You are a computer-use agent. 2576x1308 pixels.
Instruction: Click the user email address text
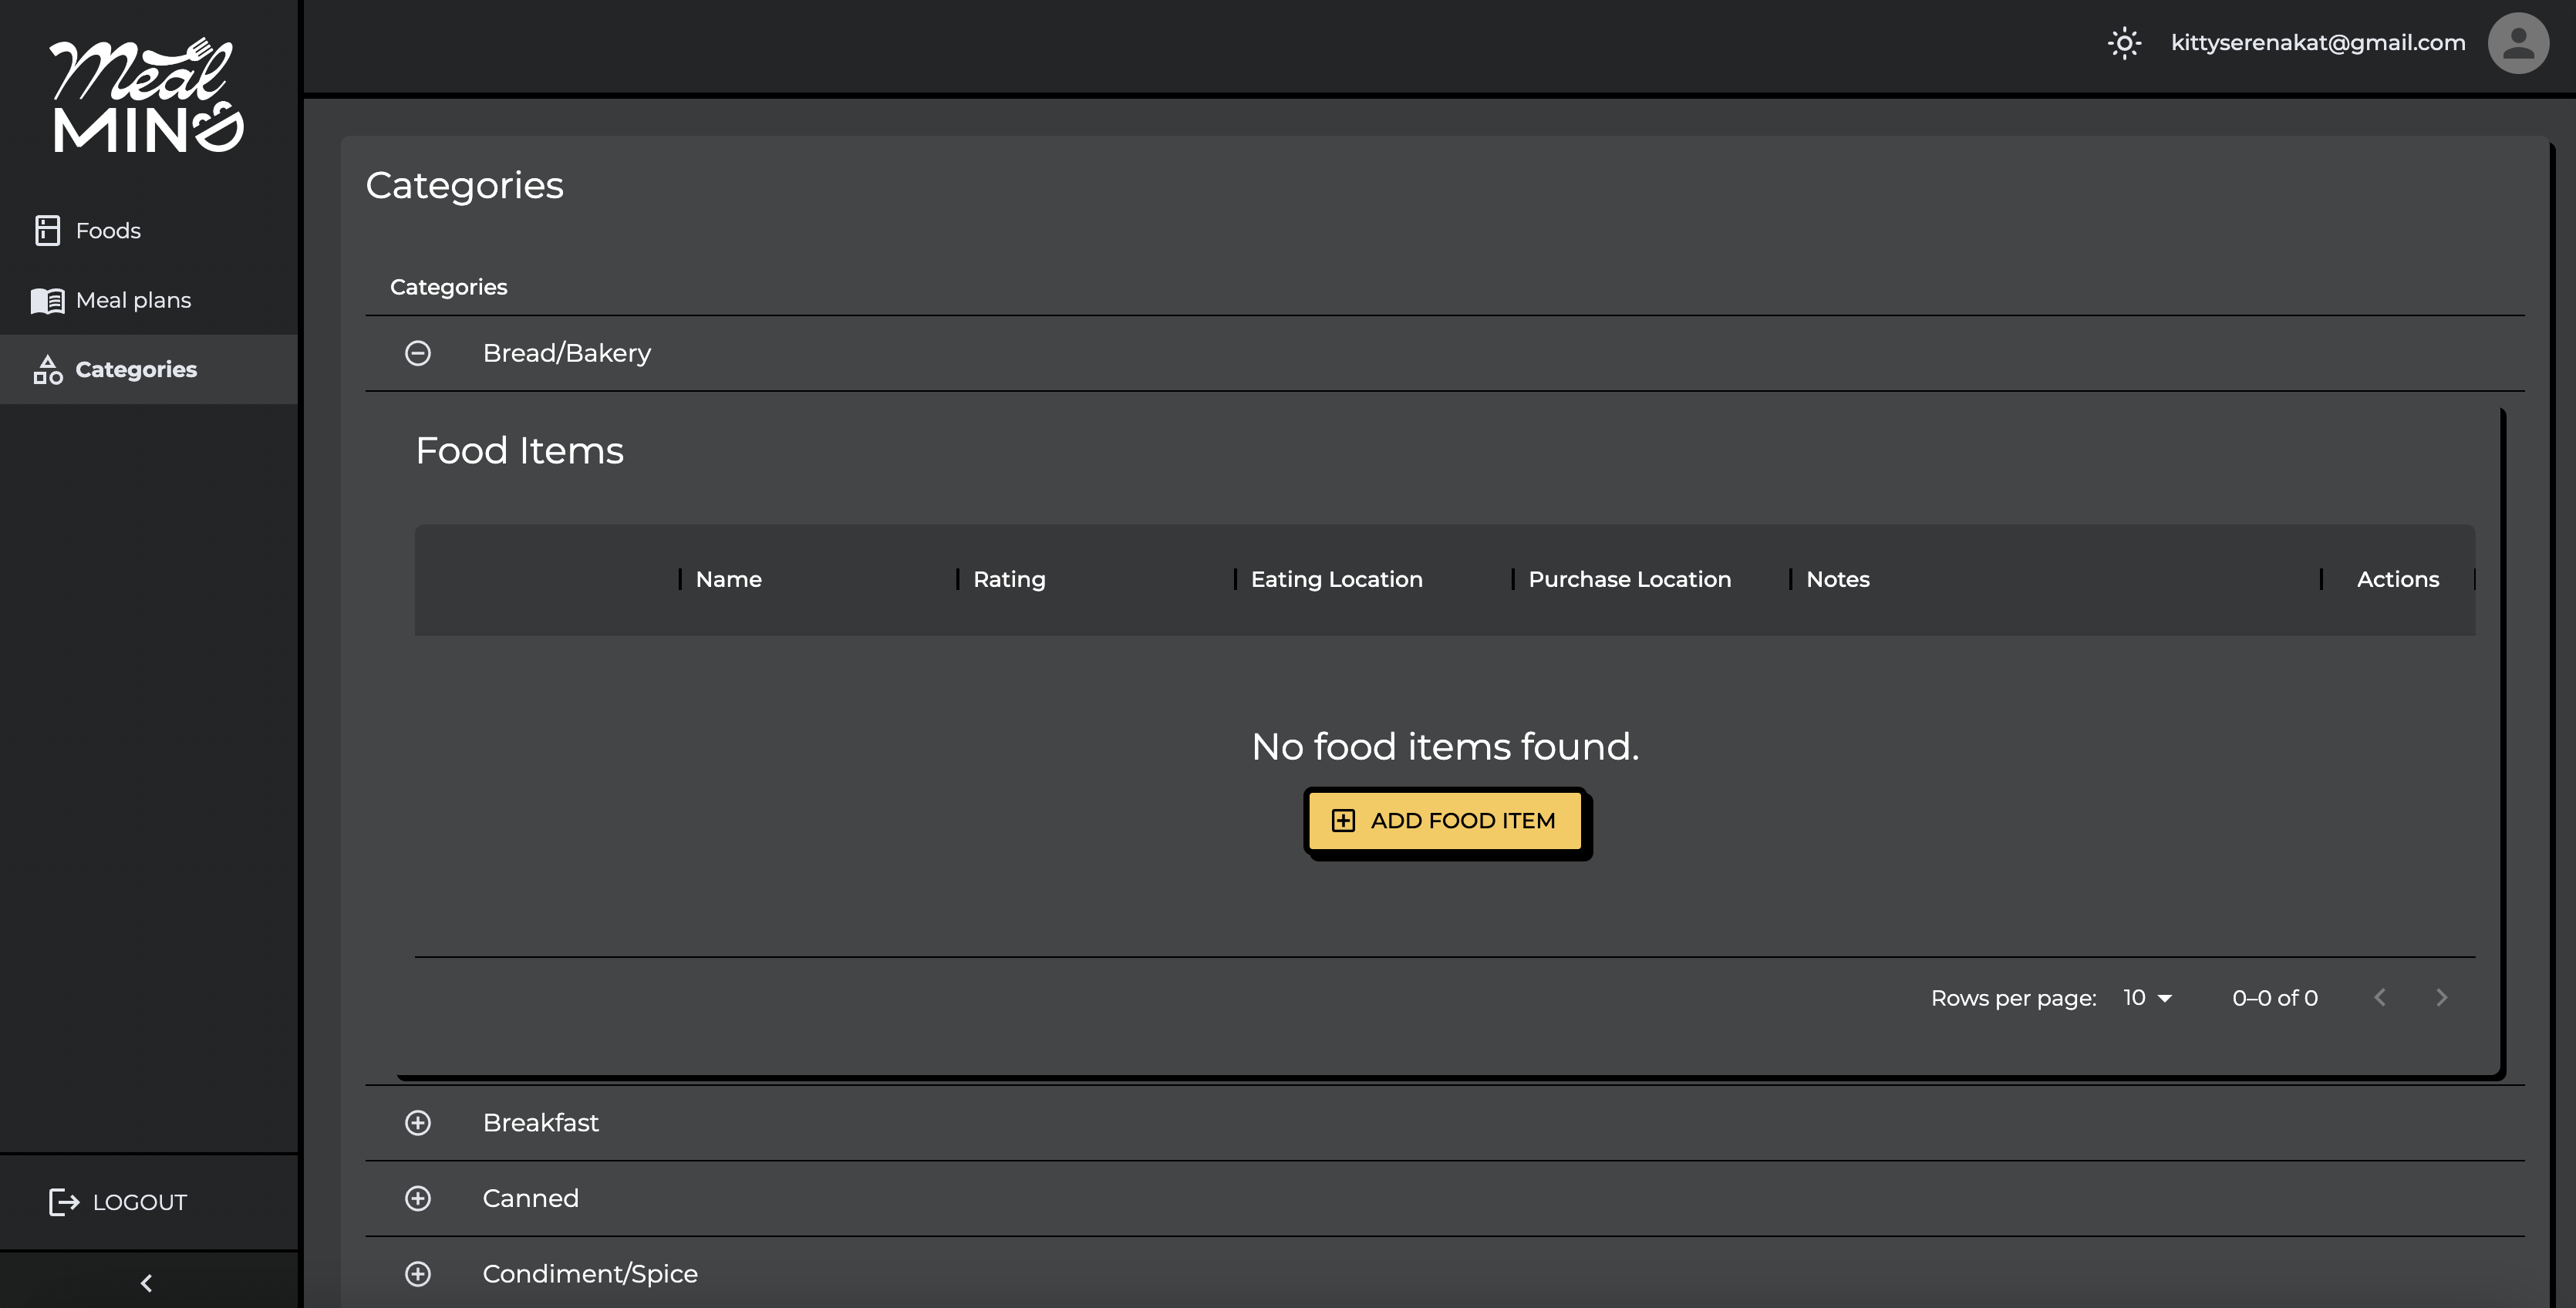pyautogui.click(x=2317, y=43)
